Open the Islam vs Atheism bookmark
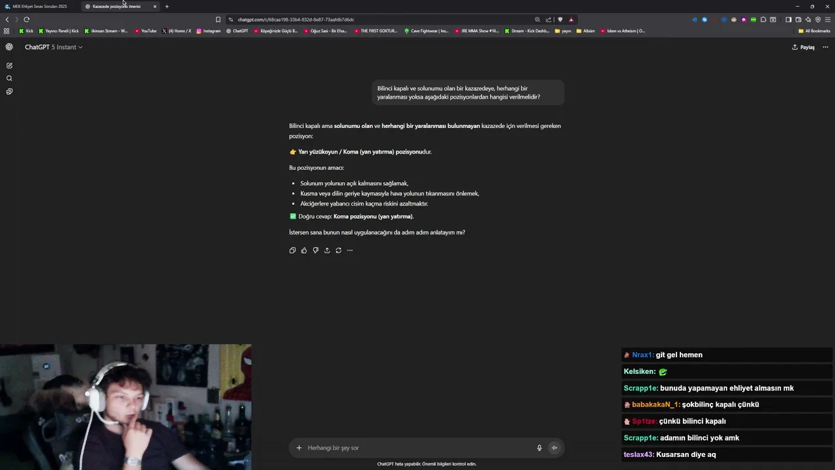The width and height of the screenshot is (835, 470). tap(623, 31)
